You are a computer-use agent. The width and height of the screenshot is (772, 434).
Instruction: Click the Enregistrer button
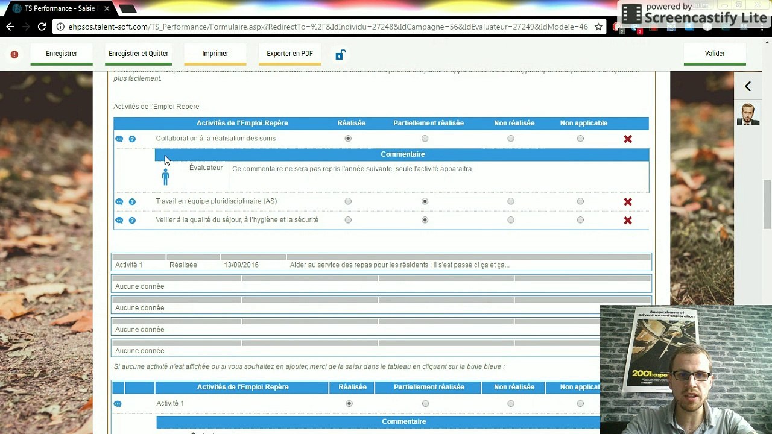tap(62, 54)
